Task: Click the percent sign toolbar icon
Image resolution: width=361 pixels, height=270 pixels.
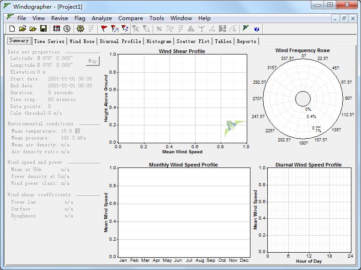Action: click(159, 28)
